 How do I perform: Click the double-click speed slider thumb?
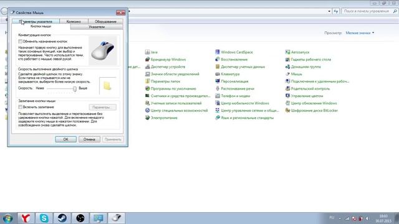point(75,88)
